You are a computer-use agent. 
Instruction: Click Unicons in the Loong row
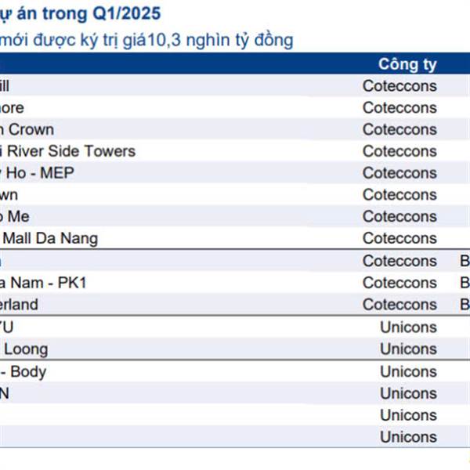pos(408,349)
